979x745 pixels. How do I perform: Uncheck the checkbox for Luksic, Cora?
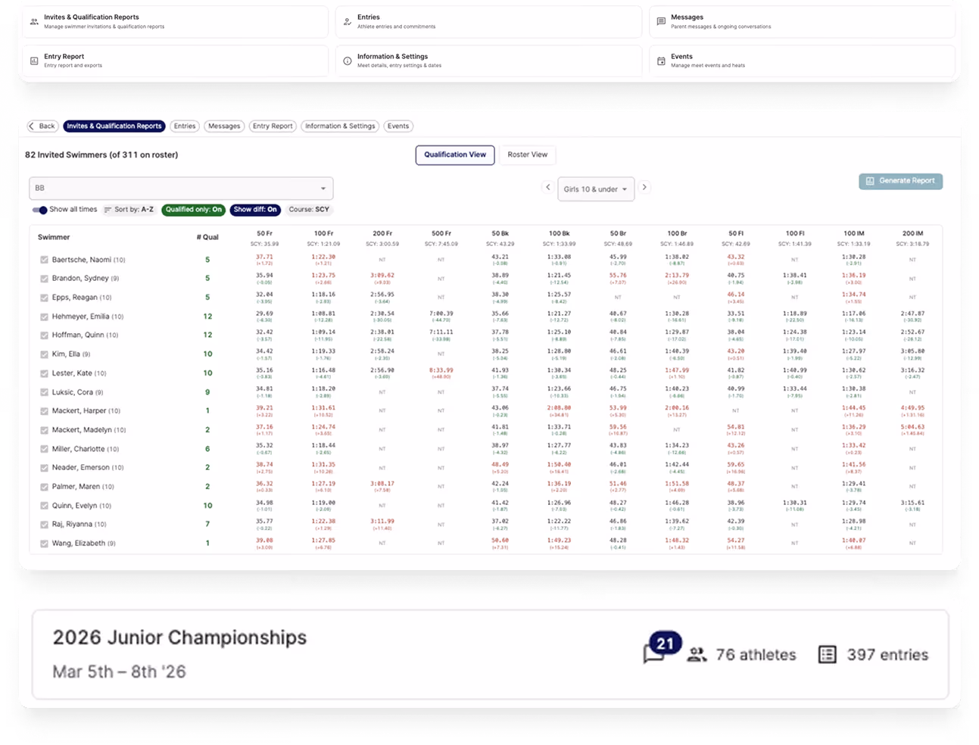pos(44,392)
